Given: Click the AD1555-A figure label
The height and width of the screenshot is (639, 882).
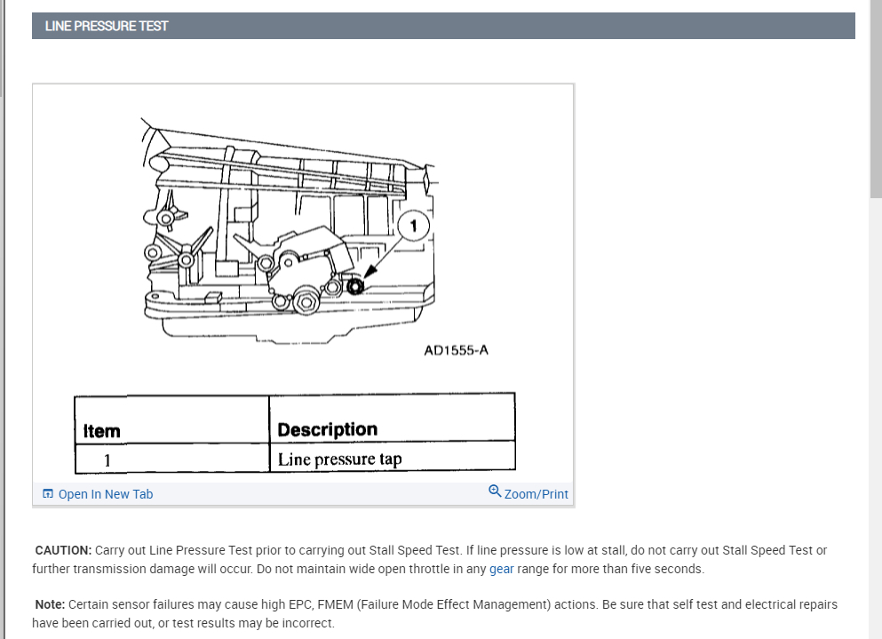Looking at the screenshot, I should 457,350.
